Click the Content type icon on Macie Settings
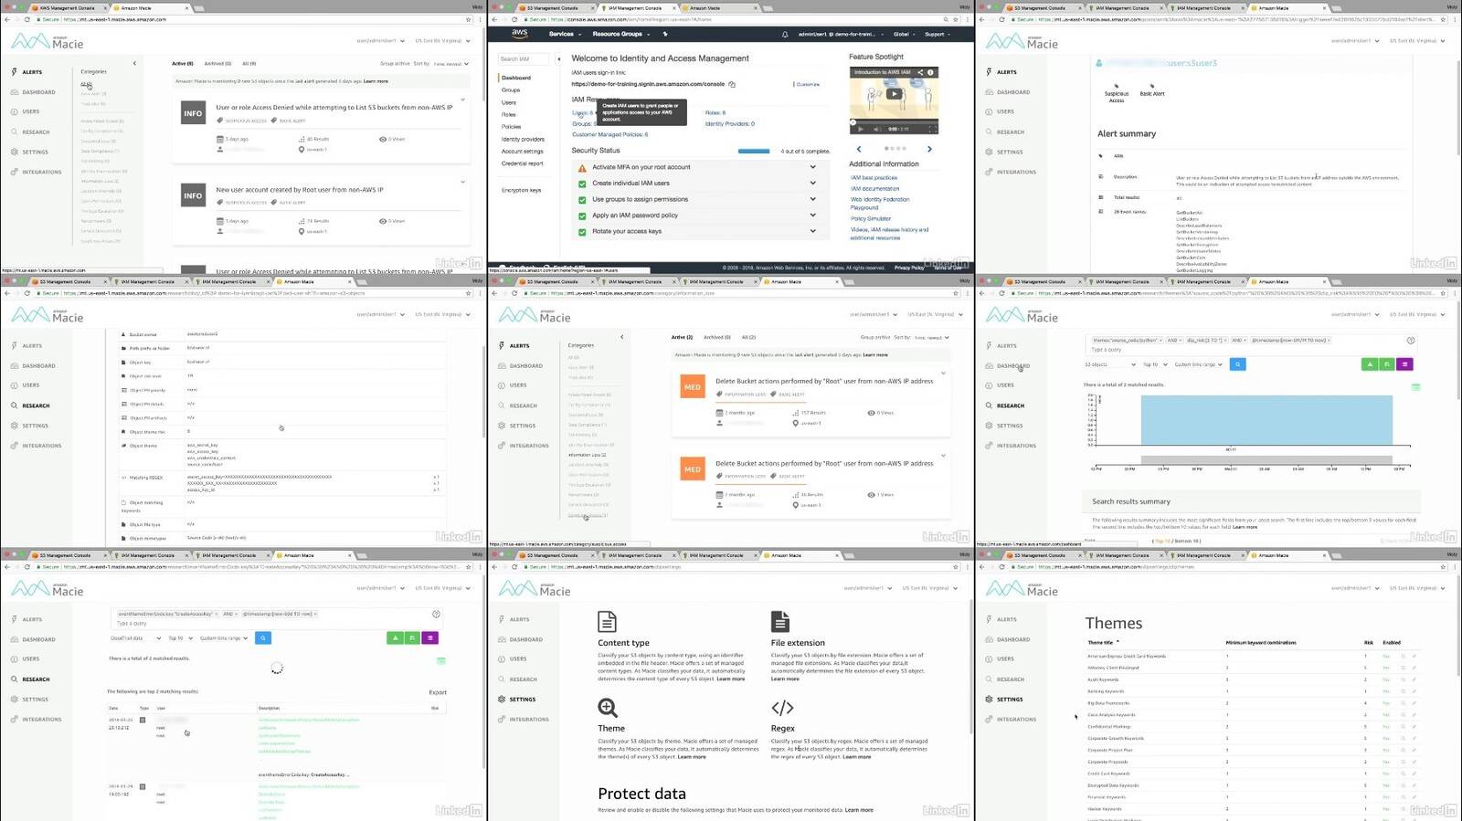The height and width of the screenshot is (821, 1462). point(607,622)
